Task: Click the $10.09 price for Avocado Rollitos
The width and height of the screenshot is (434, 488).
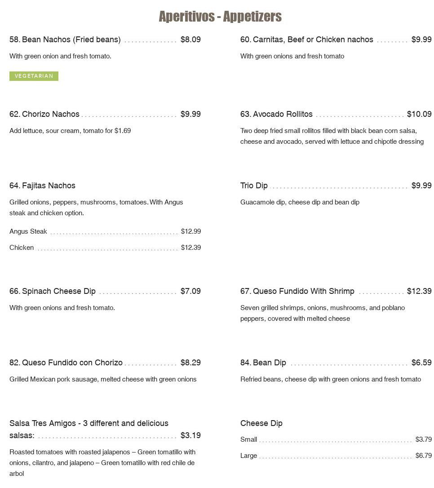Action: tap(419, 114)
